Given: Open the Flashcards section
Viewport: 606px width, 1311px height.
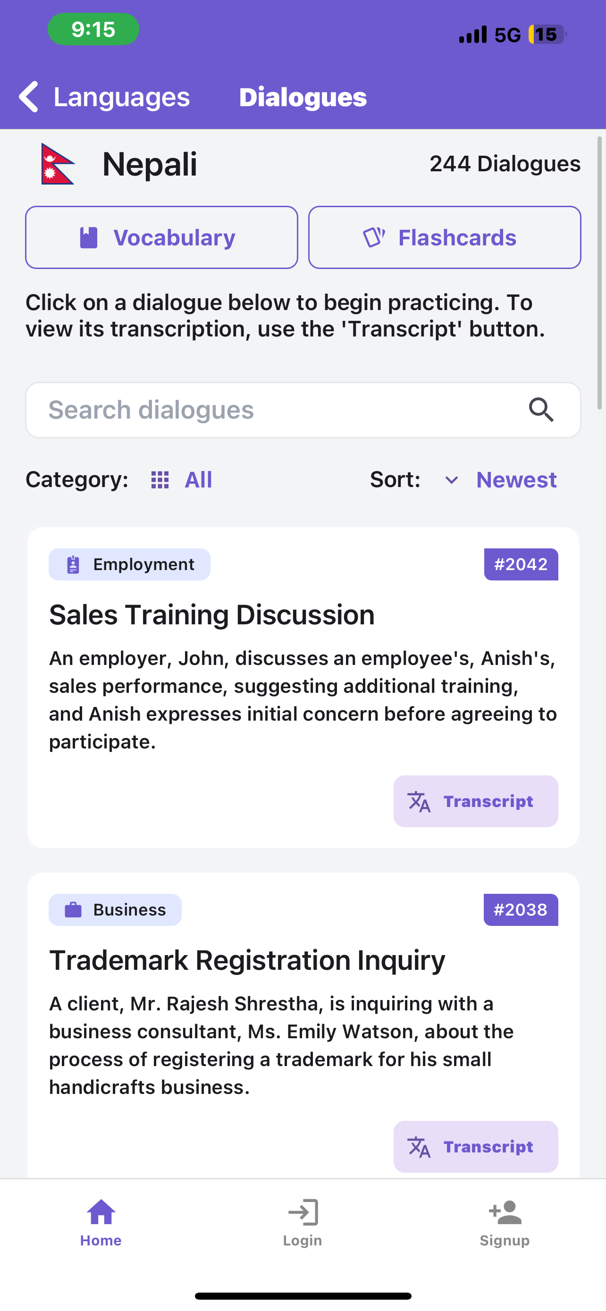Looking at the screenshot, I should (x=444, y=237).
